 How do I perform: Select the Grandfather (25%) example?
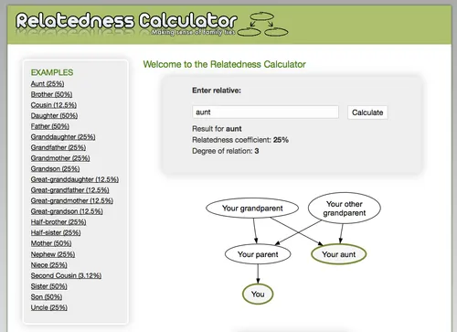click(x=58, y=147)
